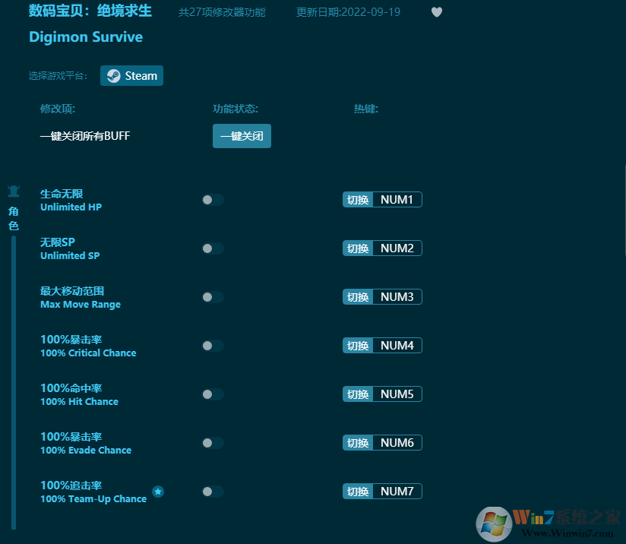Enable Max Move Range switch
The width and height of the screenshot is (626, 544).
tap(213, 297)
